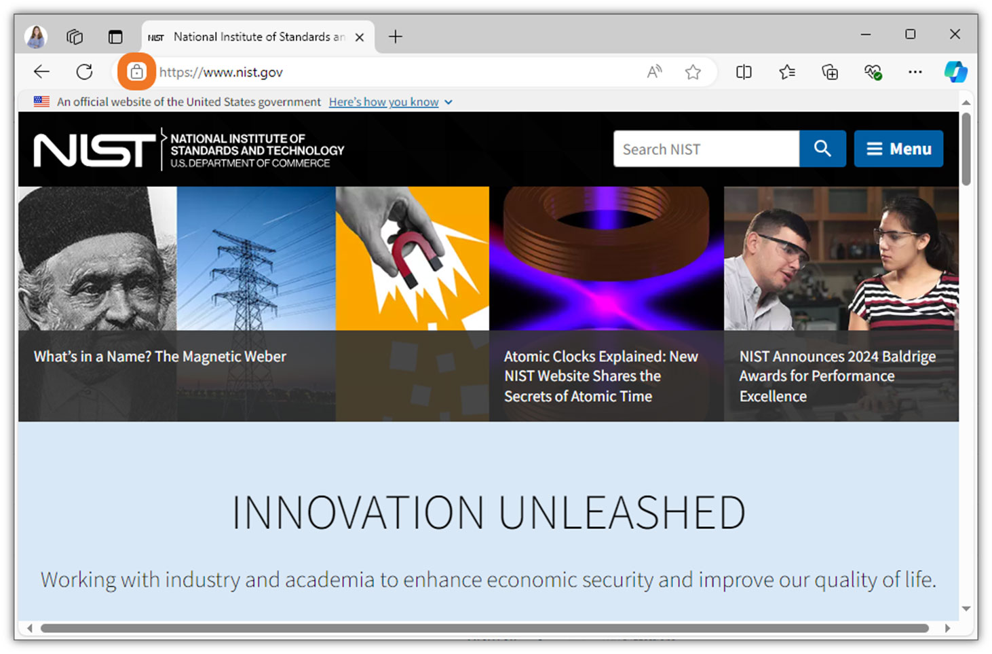Screen dimensions: 992x654
Task: Close the National Institute of Standards tab
Action: 360,37
